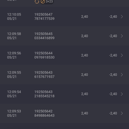Expand the 12:09:56 bet details chevron
The image size is (129, 129).
tap(122, 55)
